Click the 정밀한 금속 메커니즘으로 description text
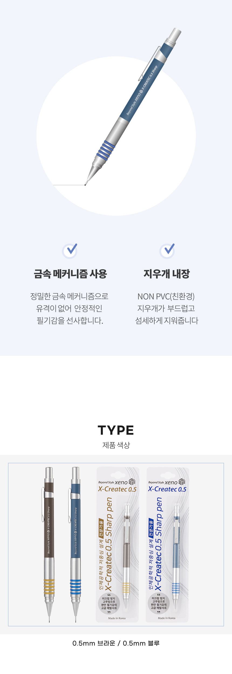 tap(69, 296)
